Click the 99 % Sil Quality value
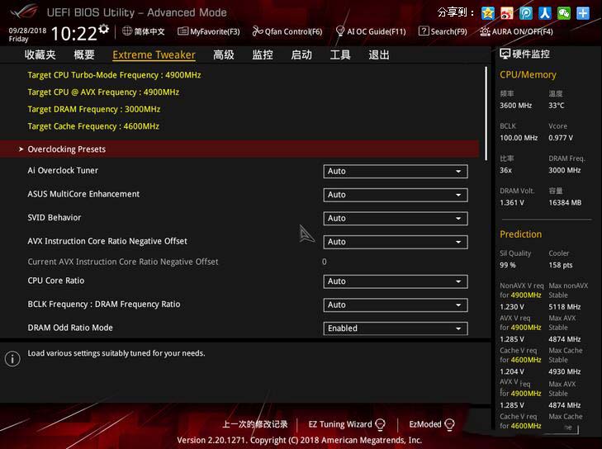This screenshot has height=449, width=602. (x=508, y=265)
